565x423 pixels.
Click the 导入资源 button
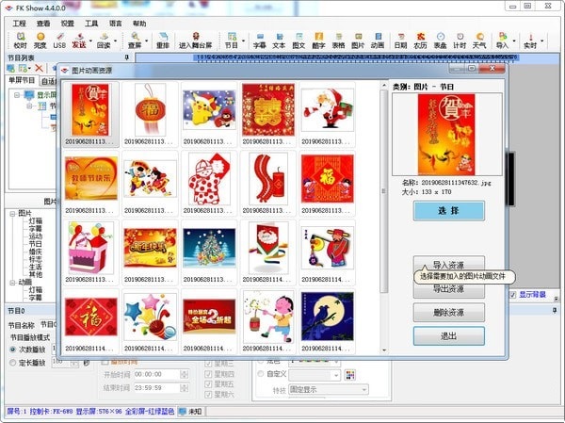448,265
